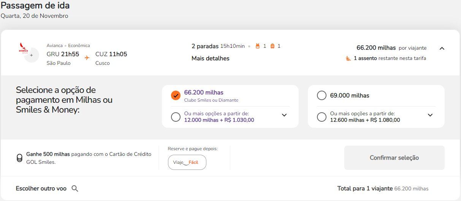Click the carry-on luggage icon
461x201 pixels.
272,46
